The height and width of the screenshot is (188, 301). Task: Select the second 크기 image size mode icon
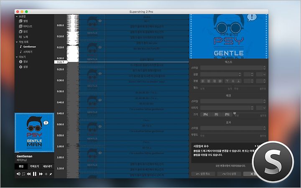point(217,114)
